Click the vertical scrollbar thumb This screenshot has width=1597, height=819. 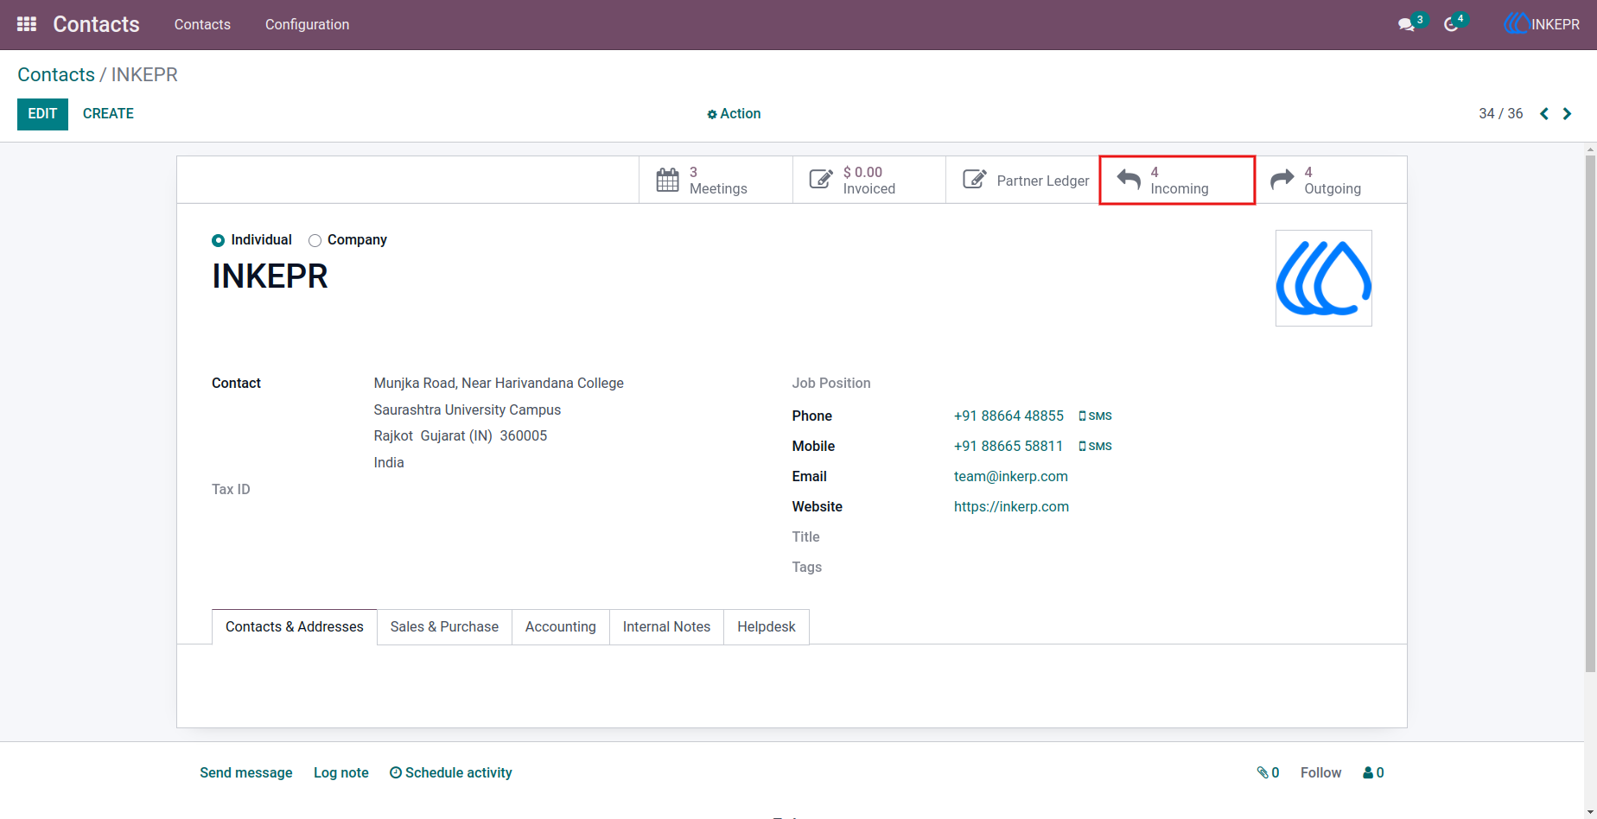1590,414
